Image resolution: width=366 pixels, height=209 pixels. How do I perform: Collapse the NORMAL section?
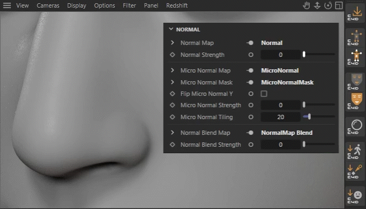tap(171, 29)
